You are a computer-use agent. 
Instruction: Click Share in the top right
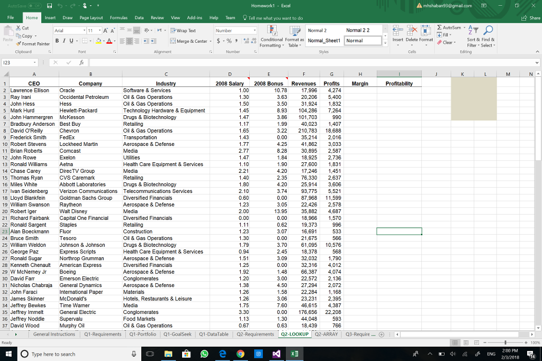click(531, 17)
